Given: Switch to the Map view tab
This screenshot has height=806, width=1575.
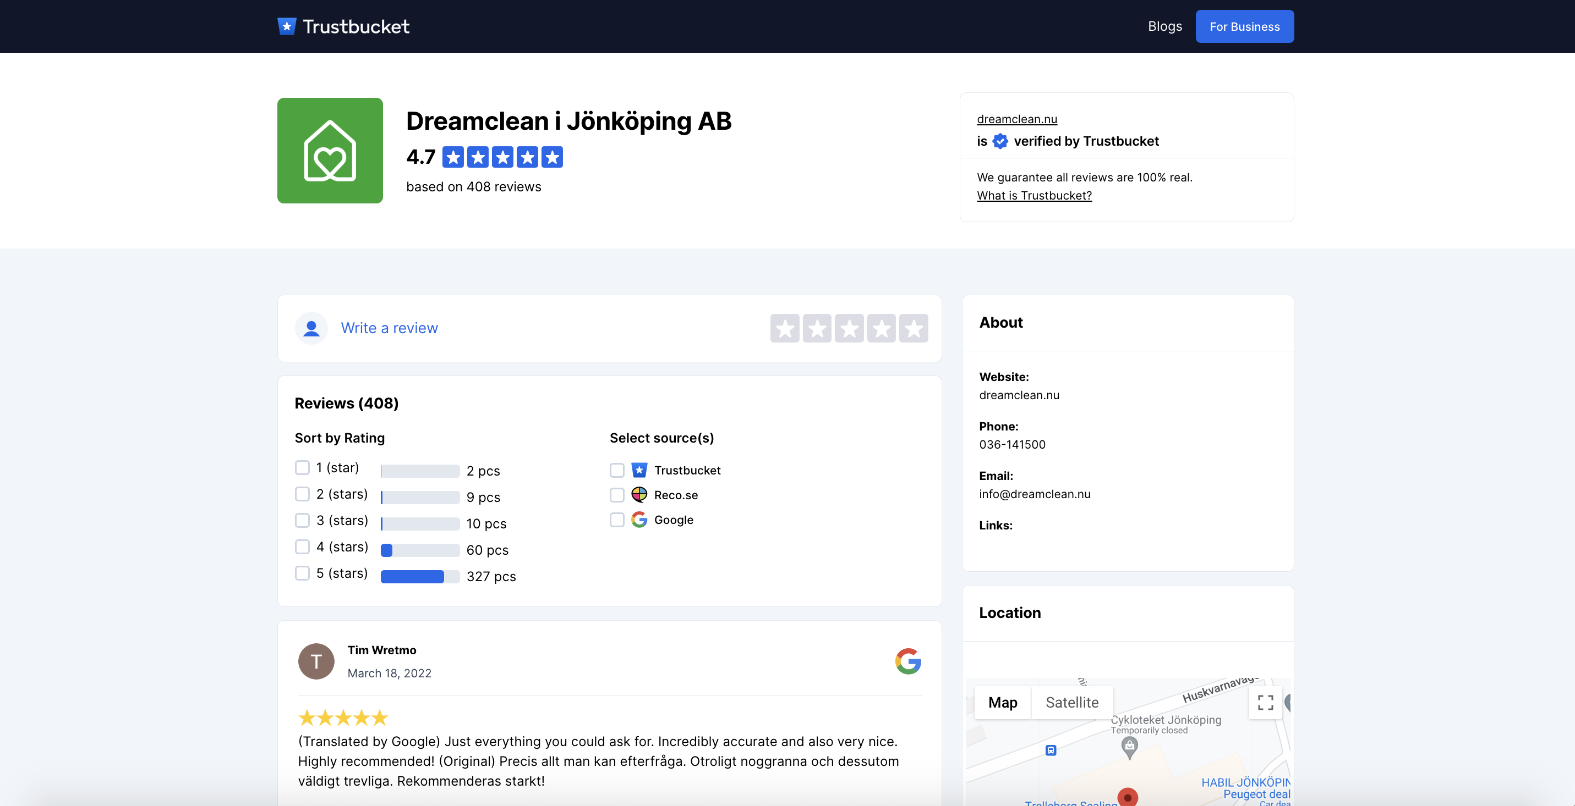Looking at the screenshot, I should coord(1003,703).
